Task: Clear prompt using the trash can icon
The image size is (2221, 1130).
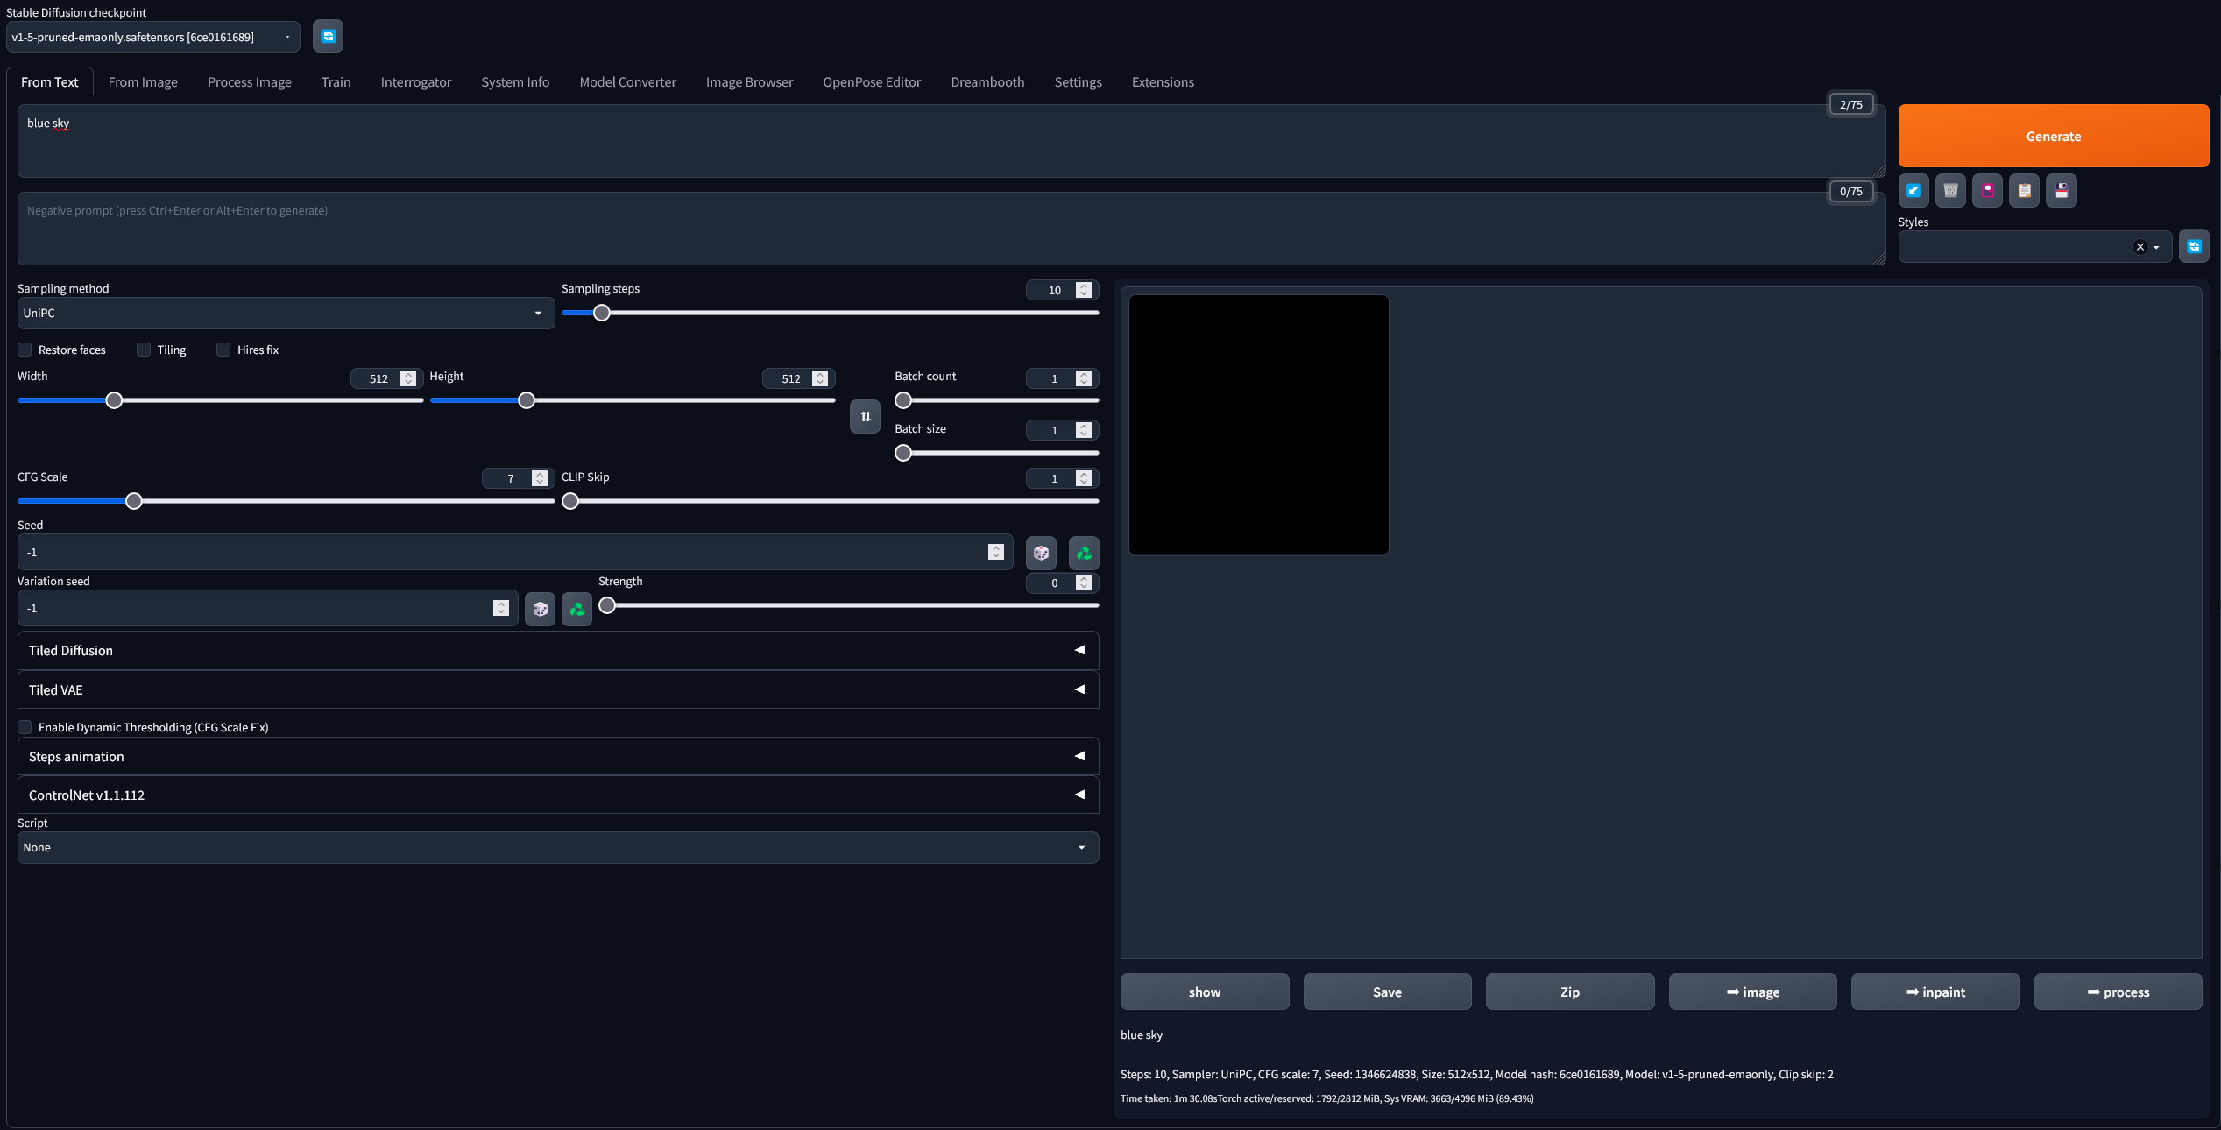Action: coord(1950,191)
